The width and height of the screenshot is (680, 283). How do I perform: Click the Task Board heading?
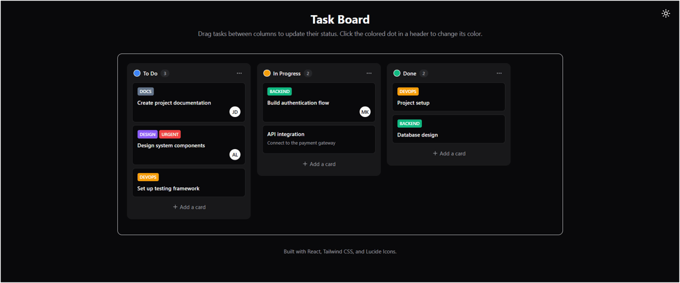(x=340, y=19)
